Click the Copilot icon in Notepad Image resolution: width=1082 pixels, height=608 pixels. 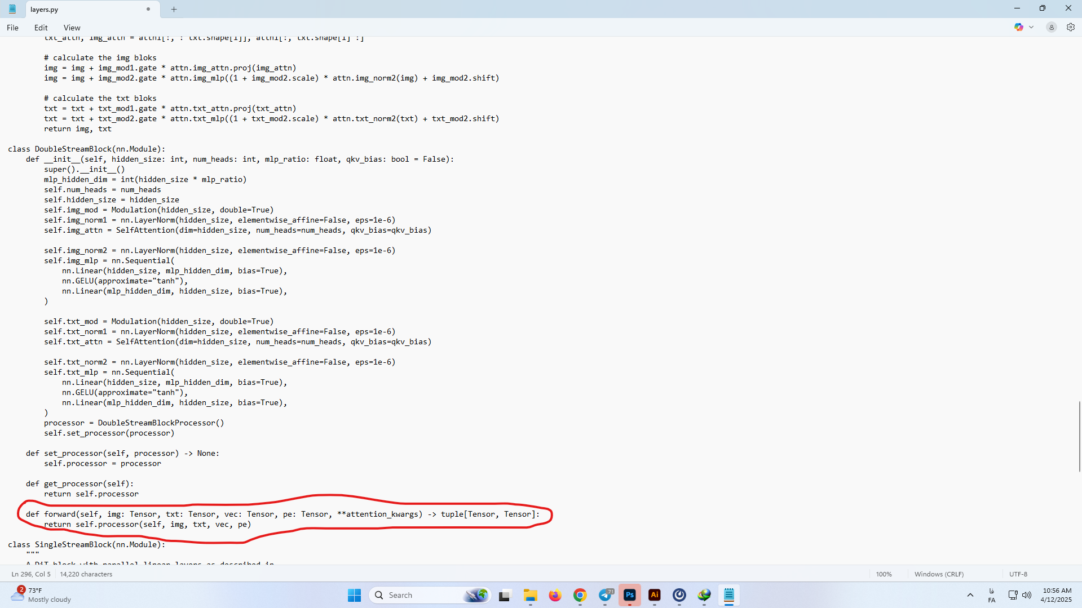click(1018, 27)
